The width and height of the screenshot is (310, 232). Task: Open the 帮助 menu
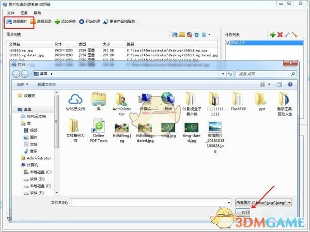[37, 13]
